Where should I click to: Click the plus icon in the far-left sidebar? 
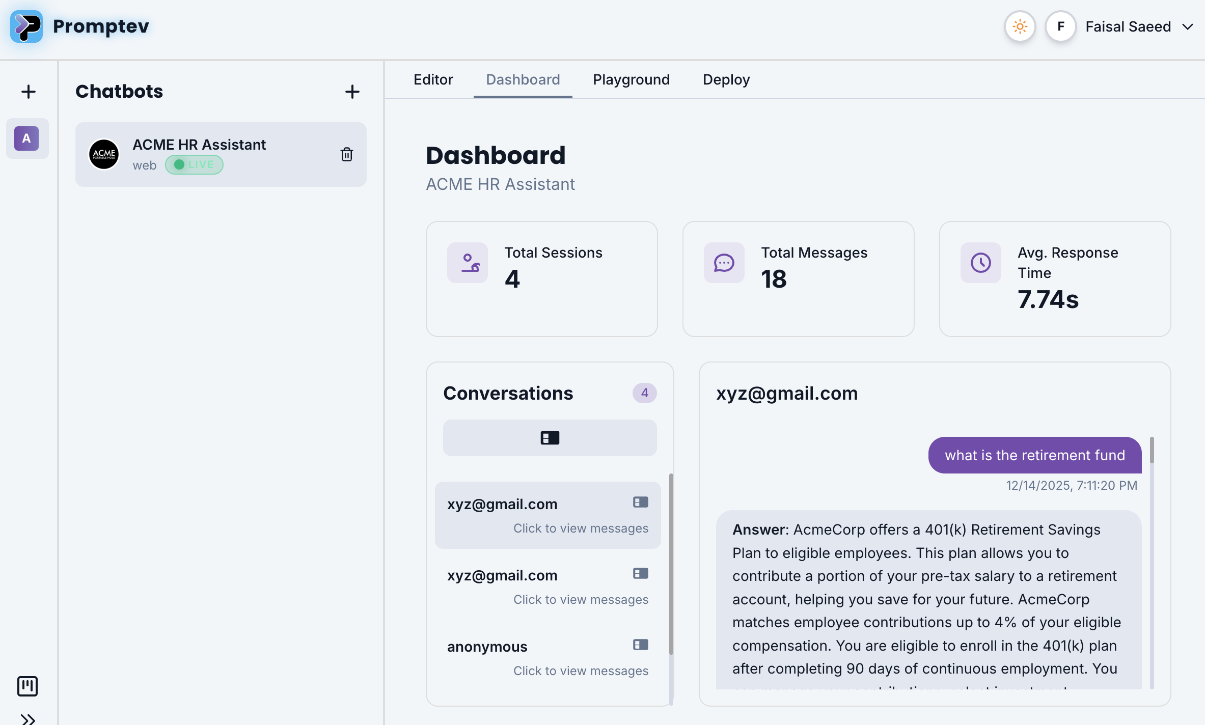point(29,92)
